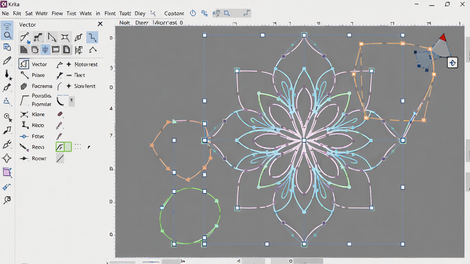Open the Ne menu

point(5,13)
